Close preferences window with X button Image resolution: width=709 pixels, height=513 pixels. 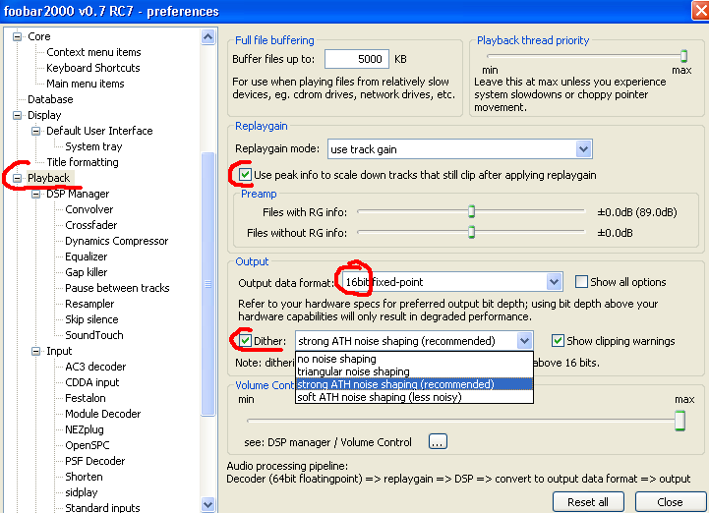pyautogui.click(x=700, y=10)
